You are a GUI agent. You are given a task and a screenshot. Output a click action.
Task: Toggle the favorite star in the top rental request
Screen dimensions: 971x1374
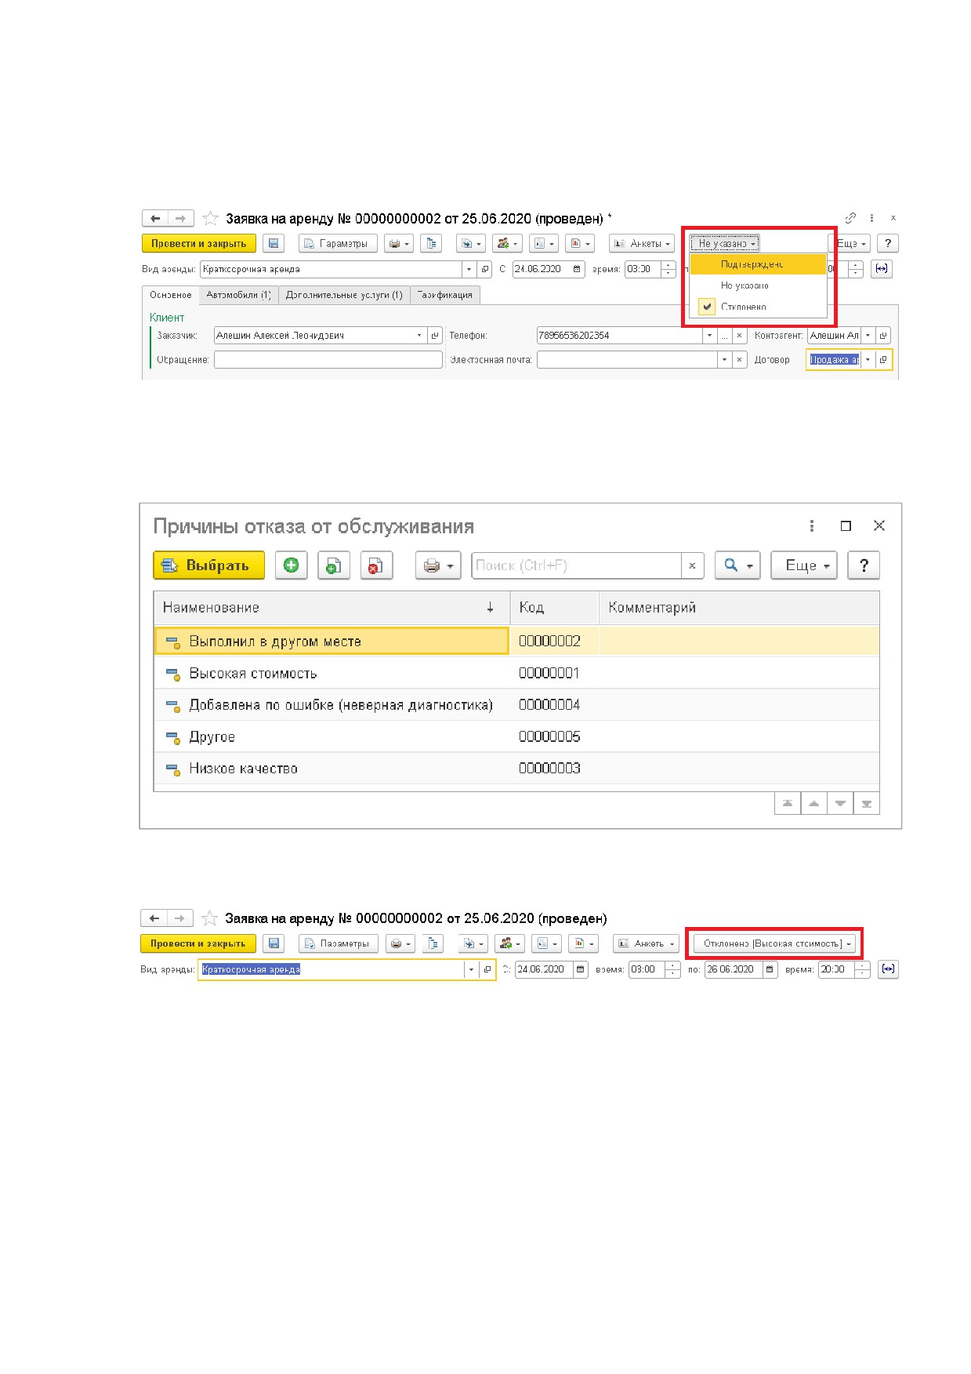pyautogui.click(x=210, y=218)
